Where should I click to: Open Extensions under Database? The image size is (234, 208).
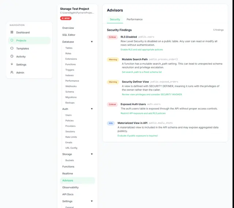[x=71, y=59]
